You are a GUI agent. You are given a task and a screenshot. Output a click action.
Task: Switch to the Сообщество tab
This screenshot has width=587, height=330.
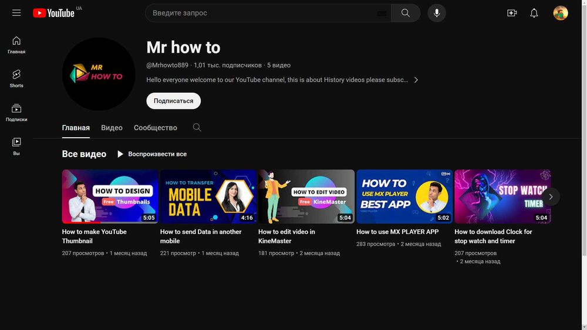click(x=156, y=128)
